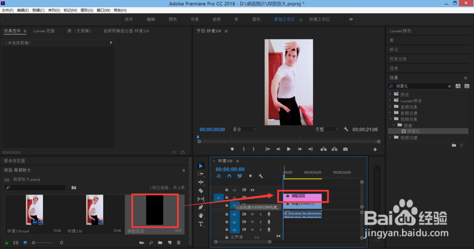Add marker in the program monitor
This screenshot has height=249, width=474.
(232, 149)
